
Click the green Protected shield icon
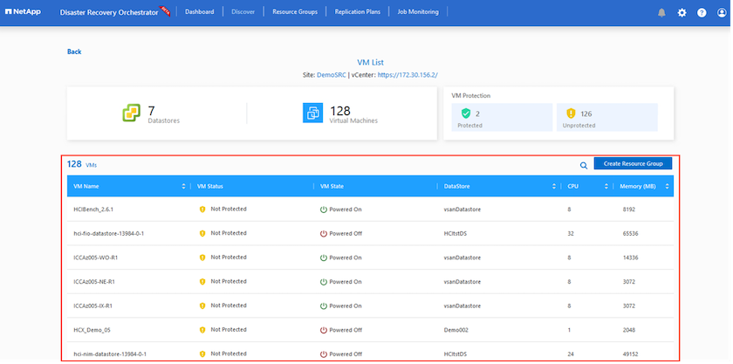(464, 115)
